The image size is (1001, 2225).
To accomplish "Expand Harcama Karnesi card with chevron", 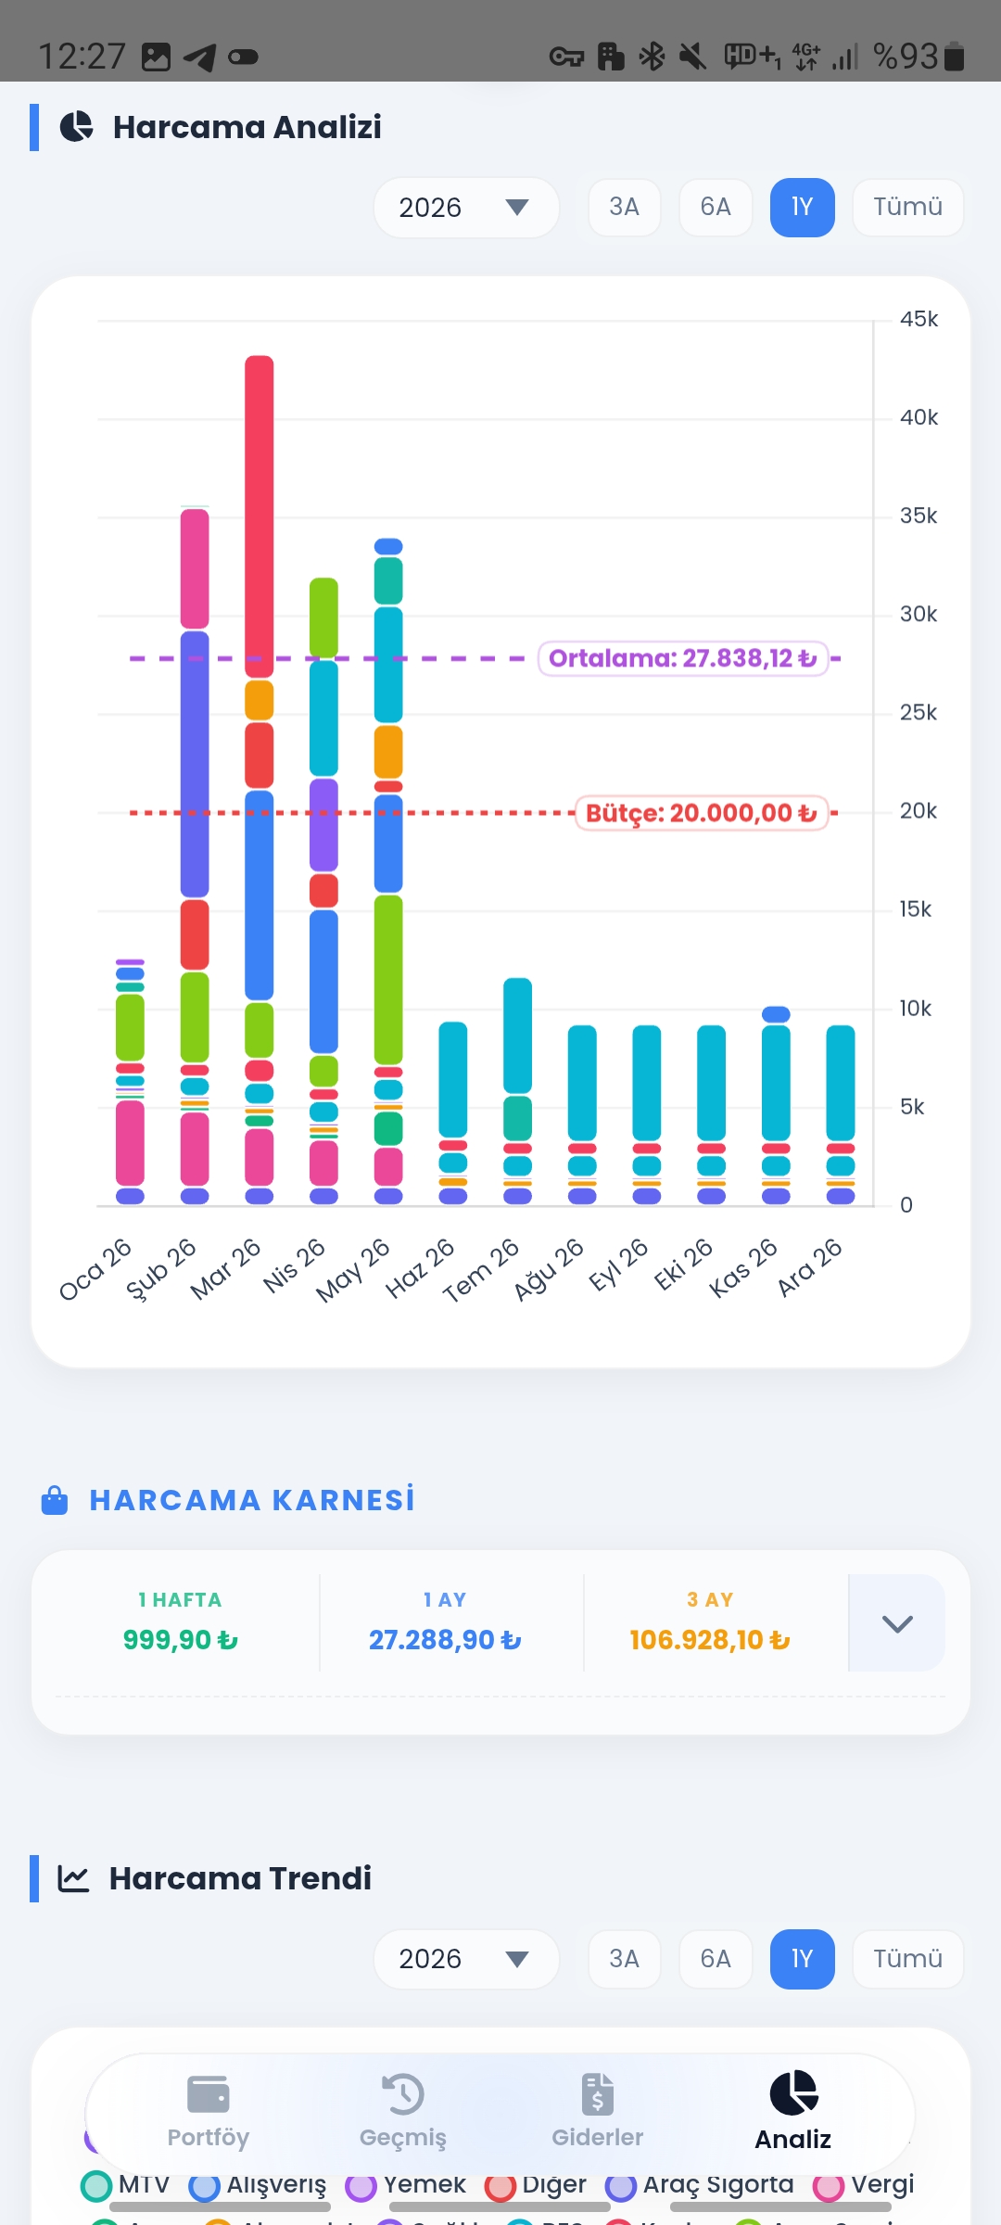I will pos(897,1623).
